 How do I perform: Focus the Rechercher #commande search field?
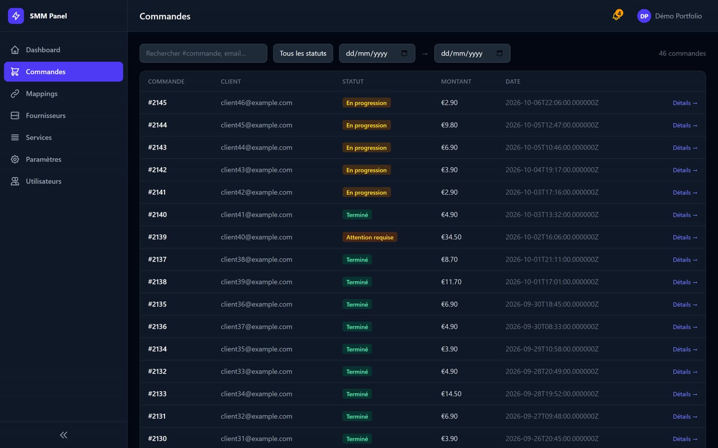(203, 53)
